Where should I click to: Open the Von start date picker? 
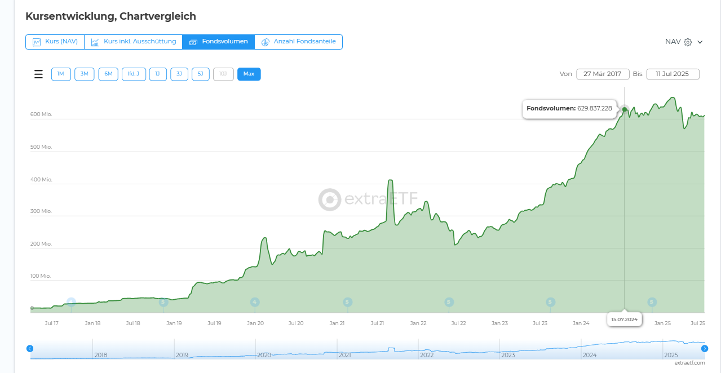(602, 74)
